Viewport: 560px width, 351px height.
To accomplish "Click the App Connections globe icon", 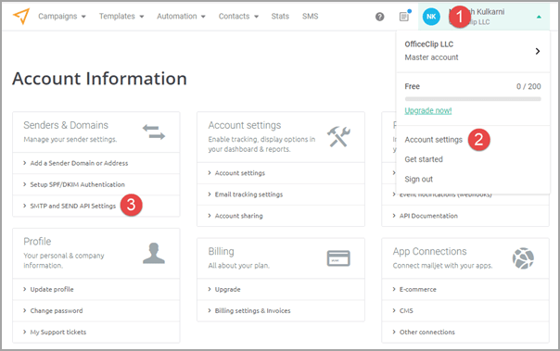I will coord(523,258).
